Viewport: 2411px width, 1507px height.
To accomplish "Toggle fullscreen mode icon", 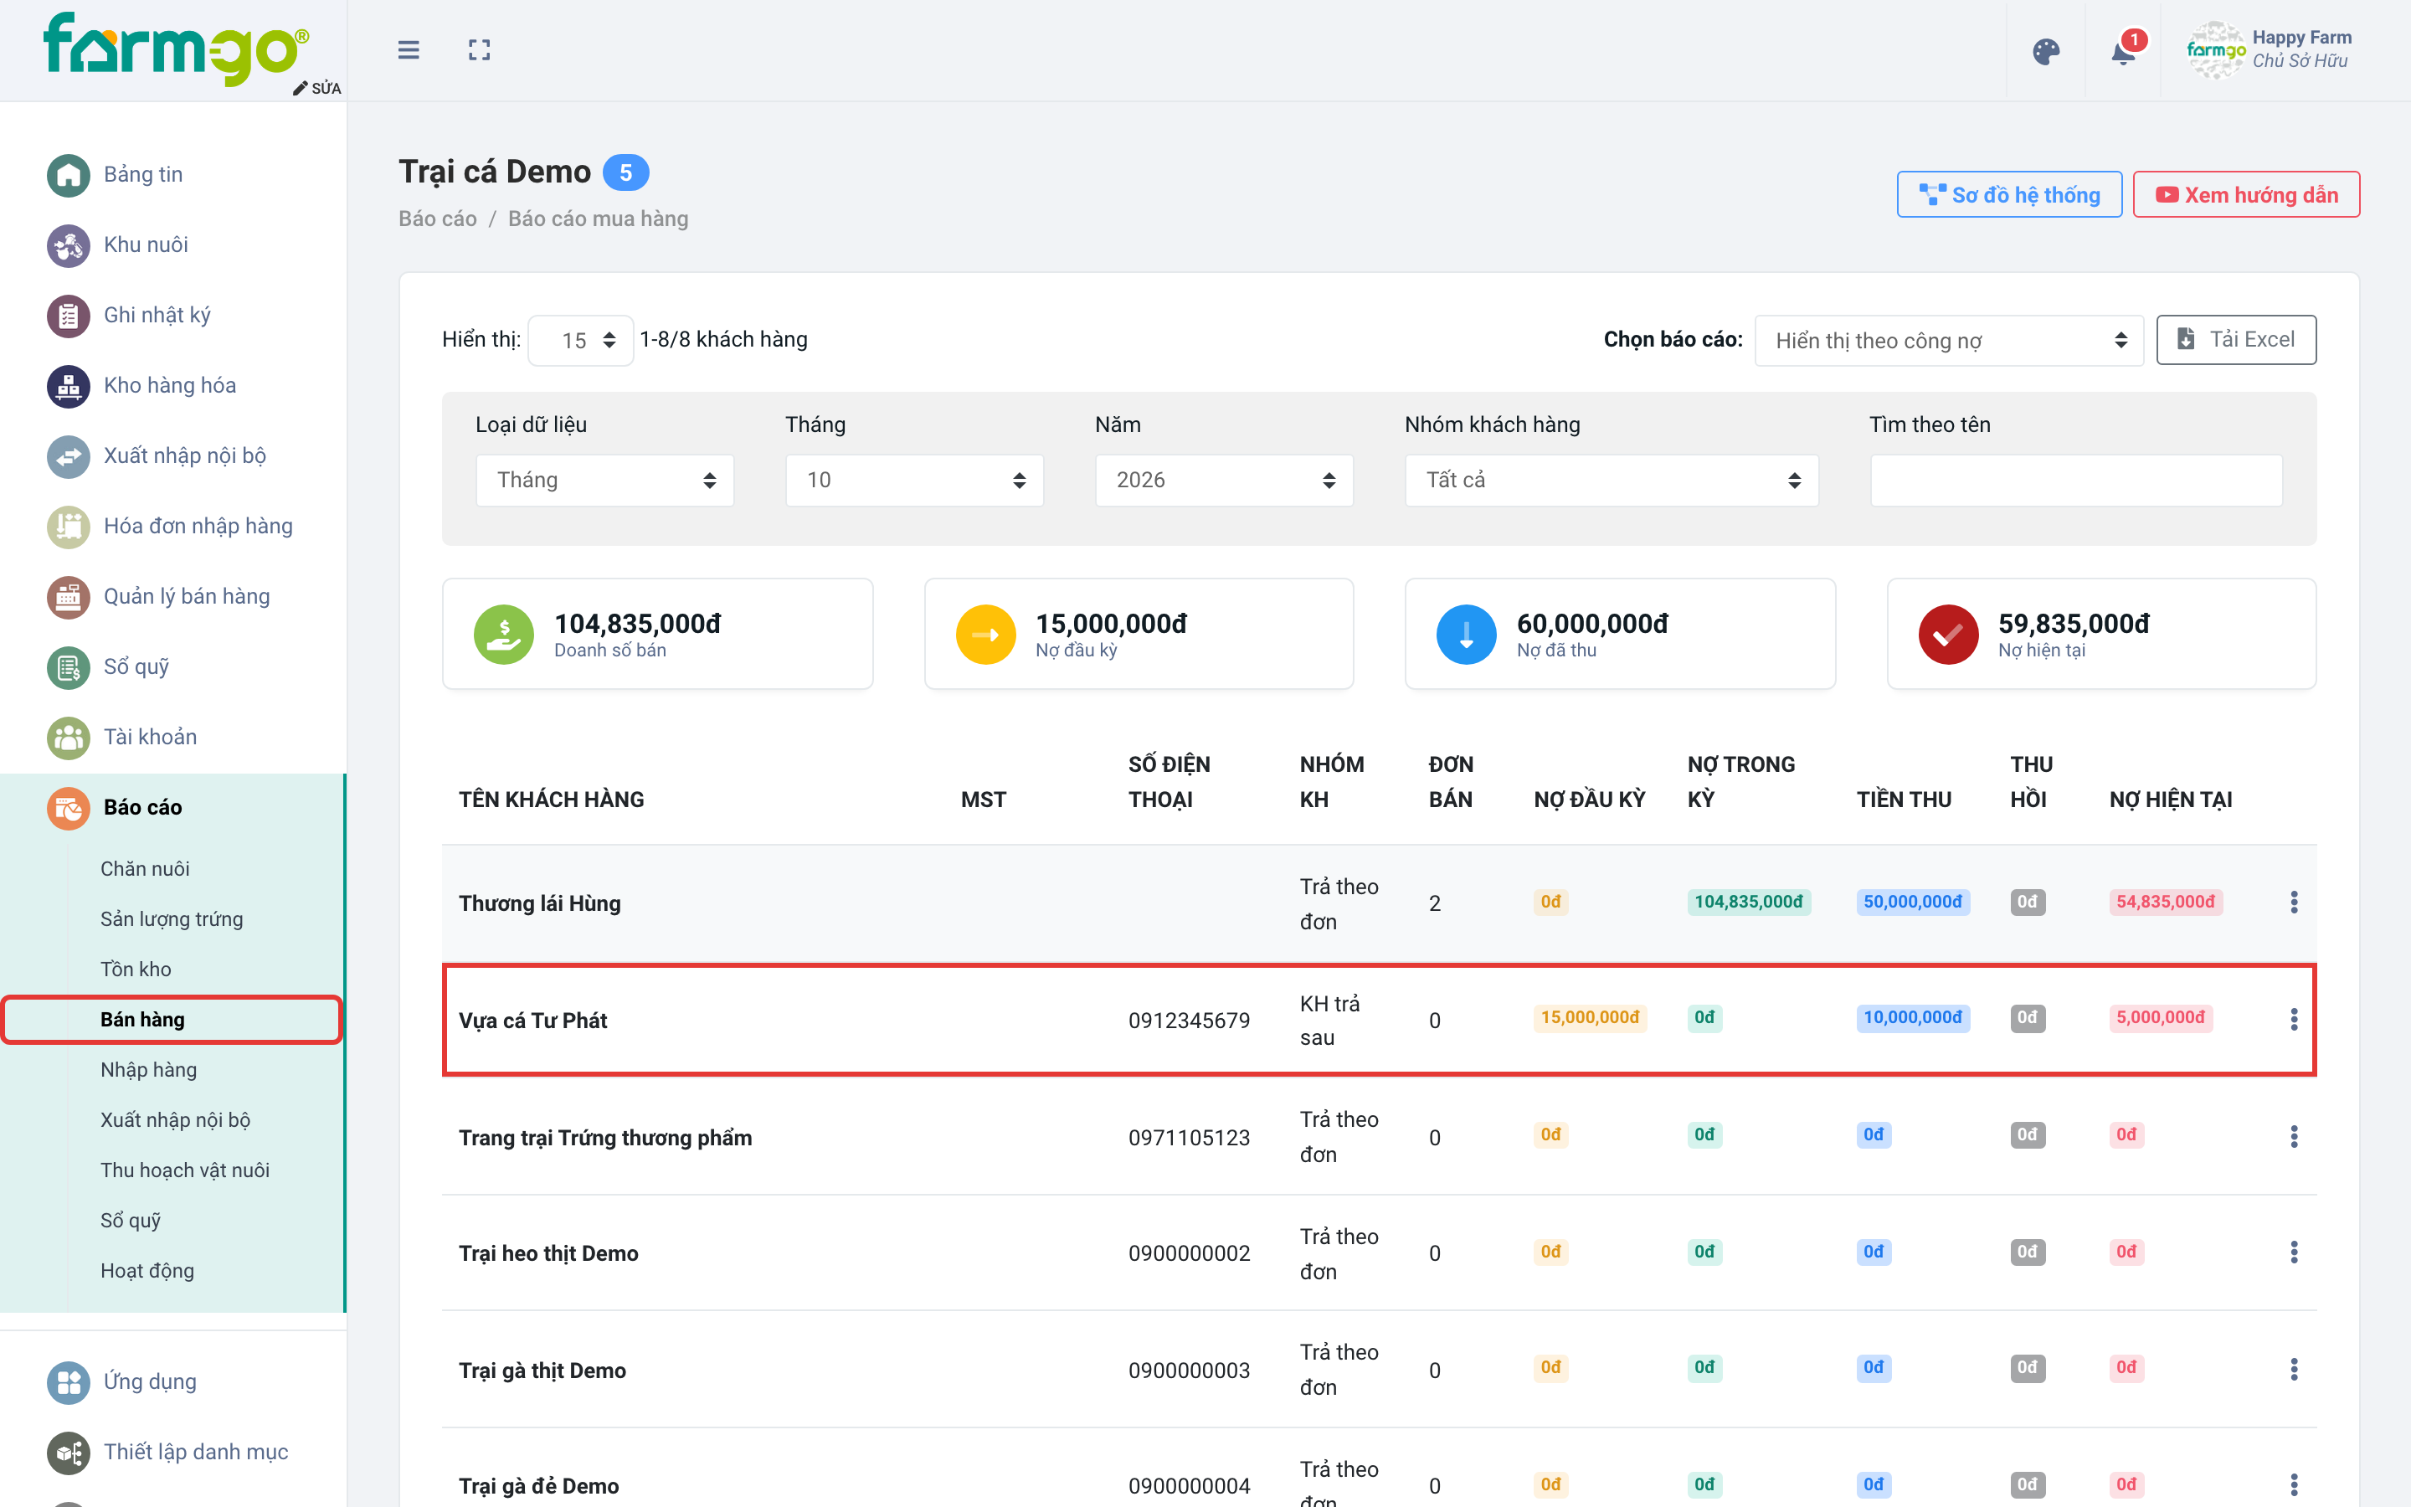I will click(479, 50).
